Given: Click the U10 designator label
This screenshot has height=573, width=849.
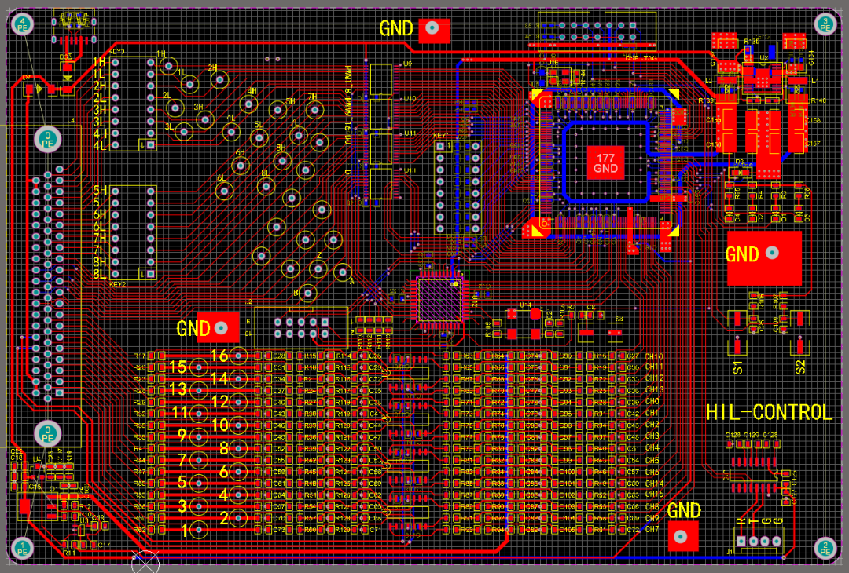Looking at the screenshot, I should (410, 98).
